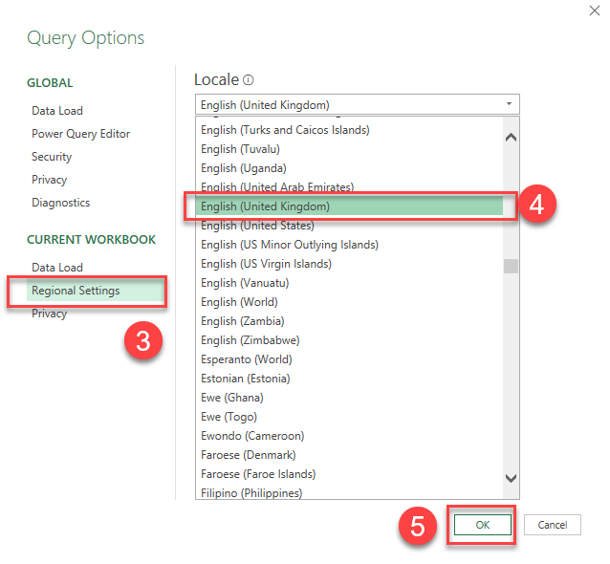Image resolution: width=610 pixels, height=564 pixels.
Task: Click the locale list scrollbar thumb
Action: (x=511, y=266)
